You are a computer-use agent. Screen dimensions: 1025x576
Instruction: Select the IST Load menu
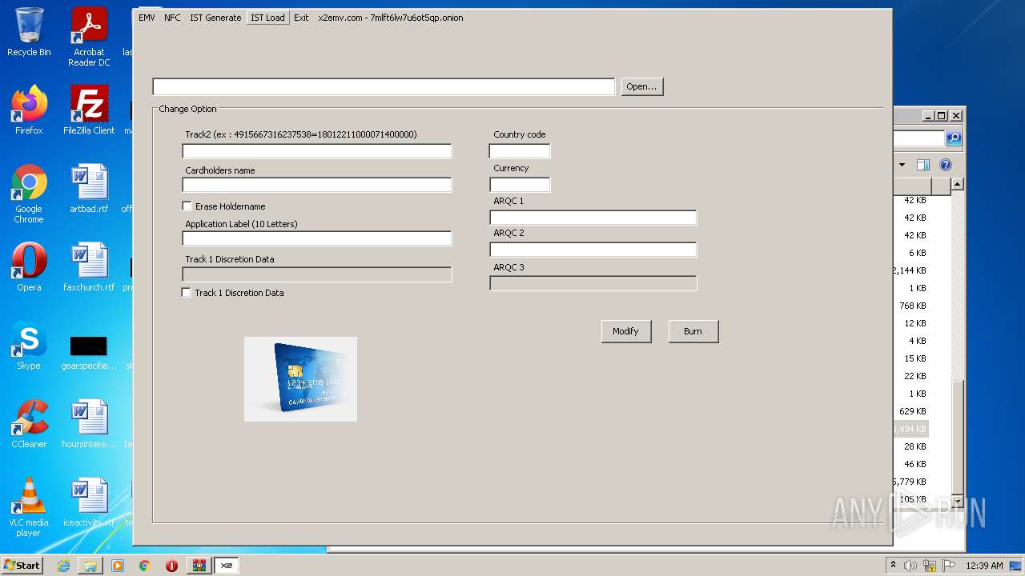click(x=267, y=18)
